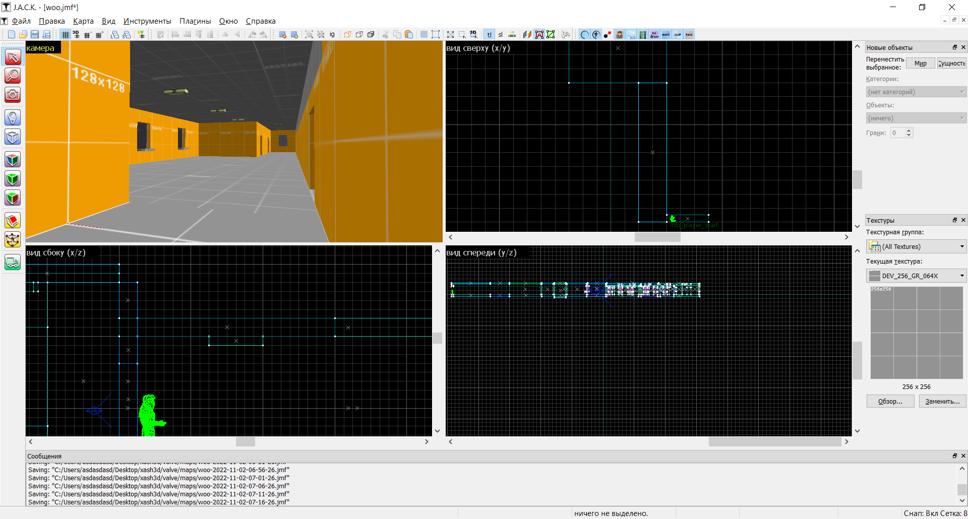Select the Block creation tool

pos(13,137)
